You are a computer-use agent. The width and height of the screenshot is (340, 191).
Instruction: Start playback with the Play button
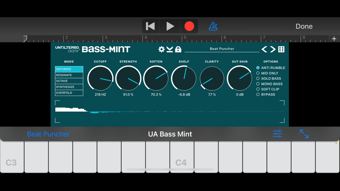tap(170, 26)
